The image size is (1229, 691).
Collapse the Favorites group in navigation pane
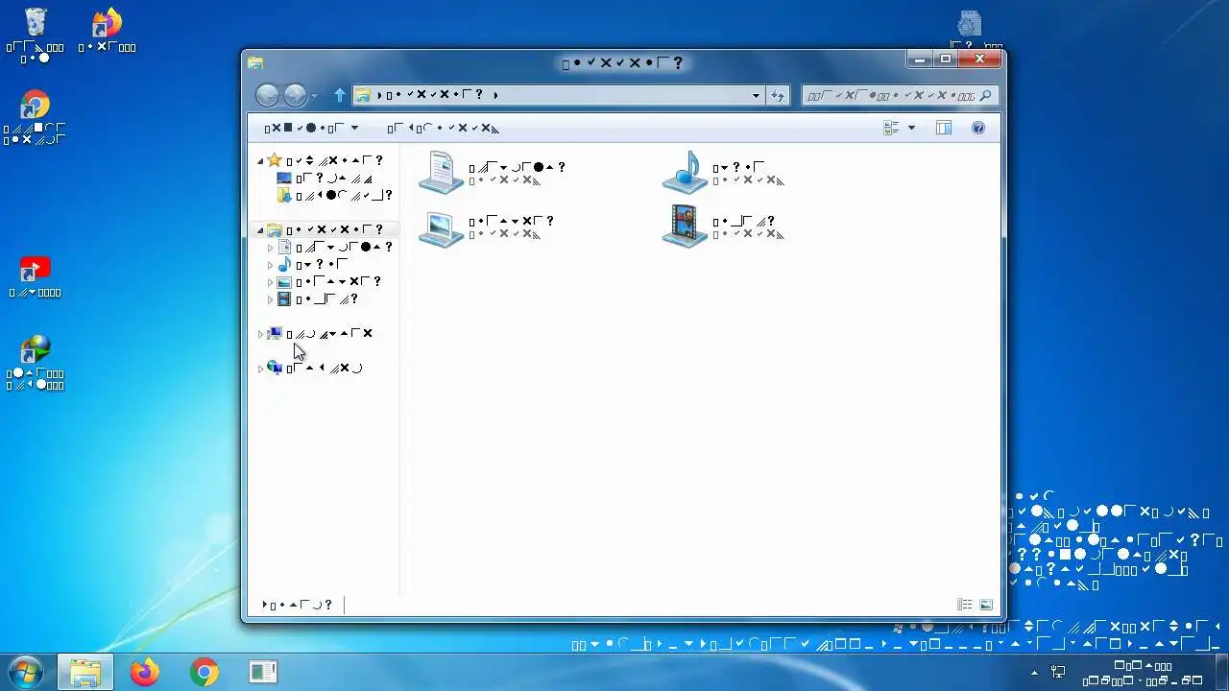coord(259,161)
